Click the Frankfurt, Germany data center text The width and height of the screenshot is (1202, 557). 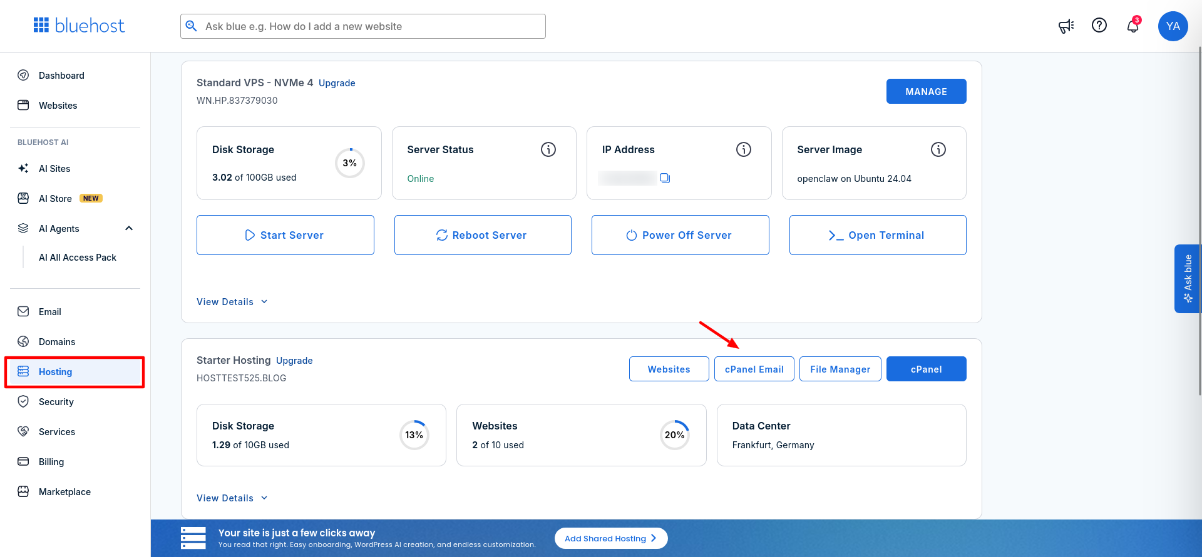[773, 445]
